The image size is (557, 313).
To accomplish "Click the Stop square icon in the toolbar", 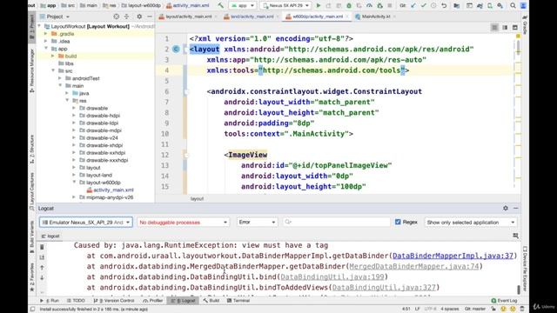I will 390,6.
